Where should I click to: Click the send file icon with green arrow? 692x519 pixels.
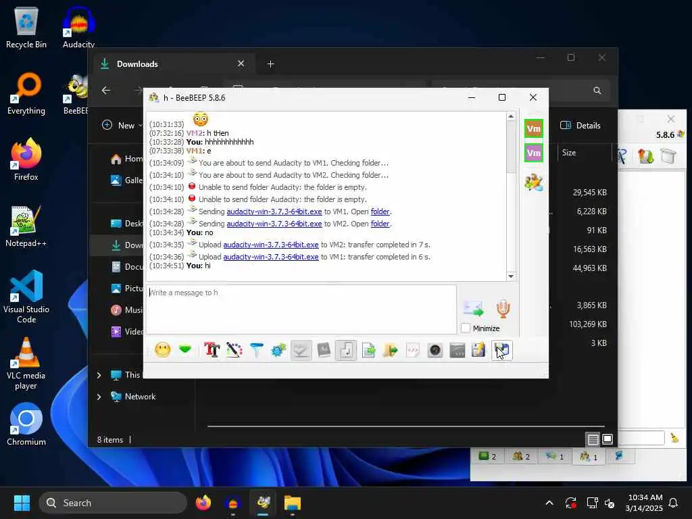coord(368,351)
